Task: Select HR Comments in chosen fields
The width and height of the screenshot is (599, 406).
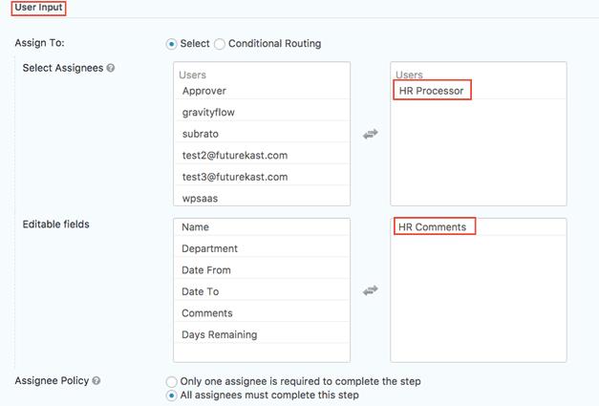Action: pos(434,227)
